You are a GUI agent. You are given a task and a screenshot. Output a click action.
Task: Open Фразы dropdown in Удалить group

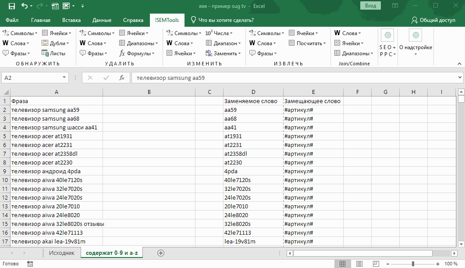click(x=93, y=54)
